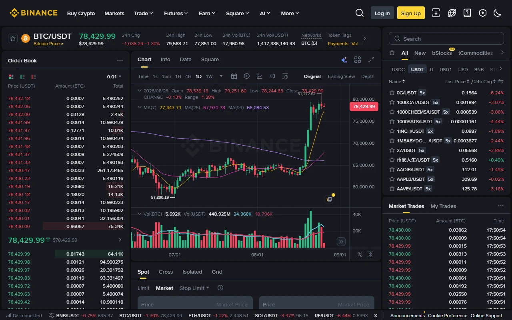512x320 pixels.
Task: Open the favorites star tab in market list
Action: tap(392, 53)
